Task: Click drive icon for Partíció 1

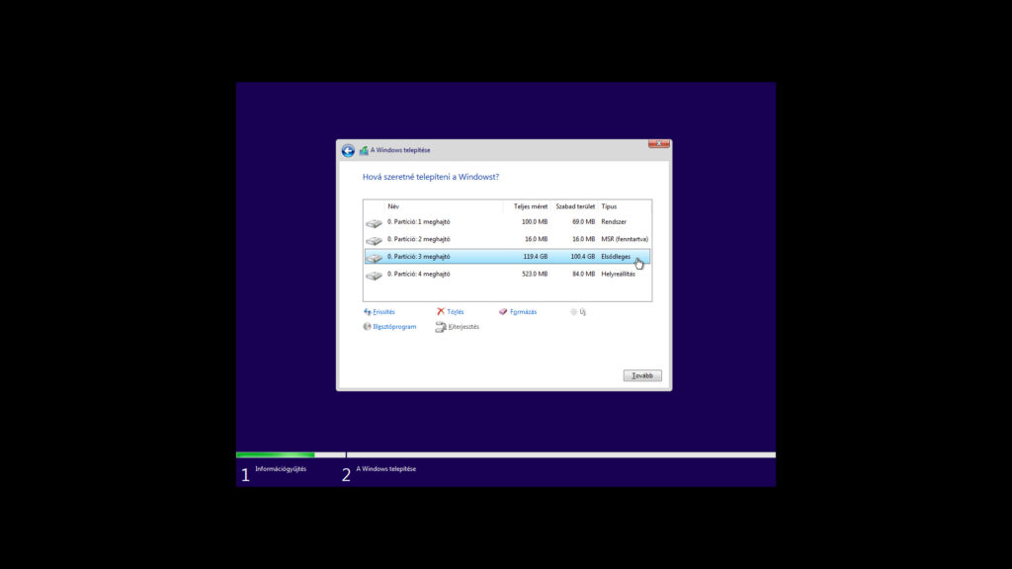Action: pyautogui.click(x=374, y=222)
